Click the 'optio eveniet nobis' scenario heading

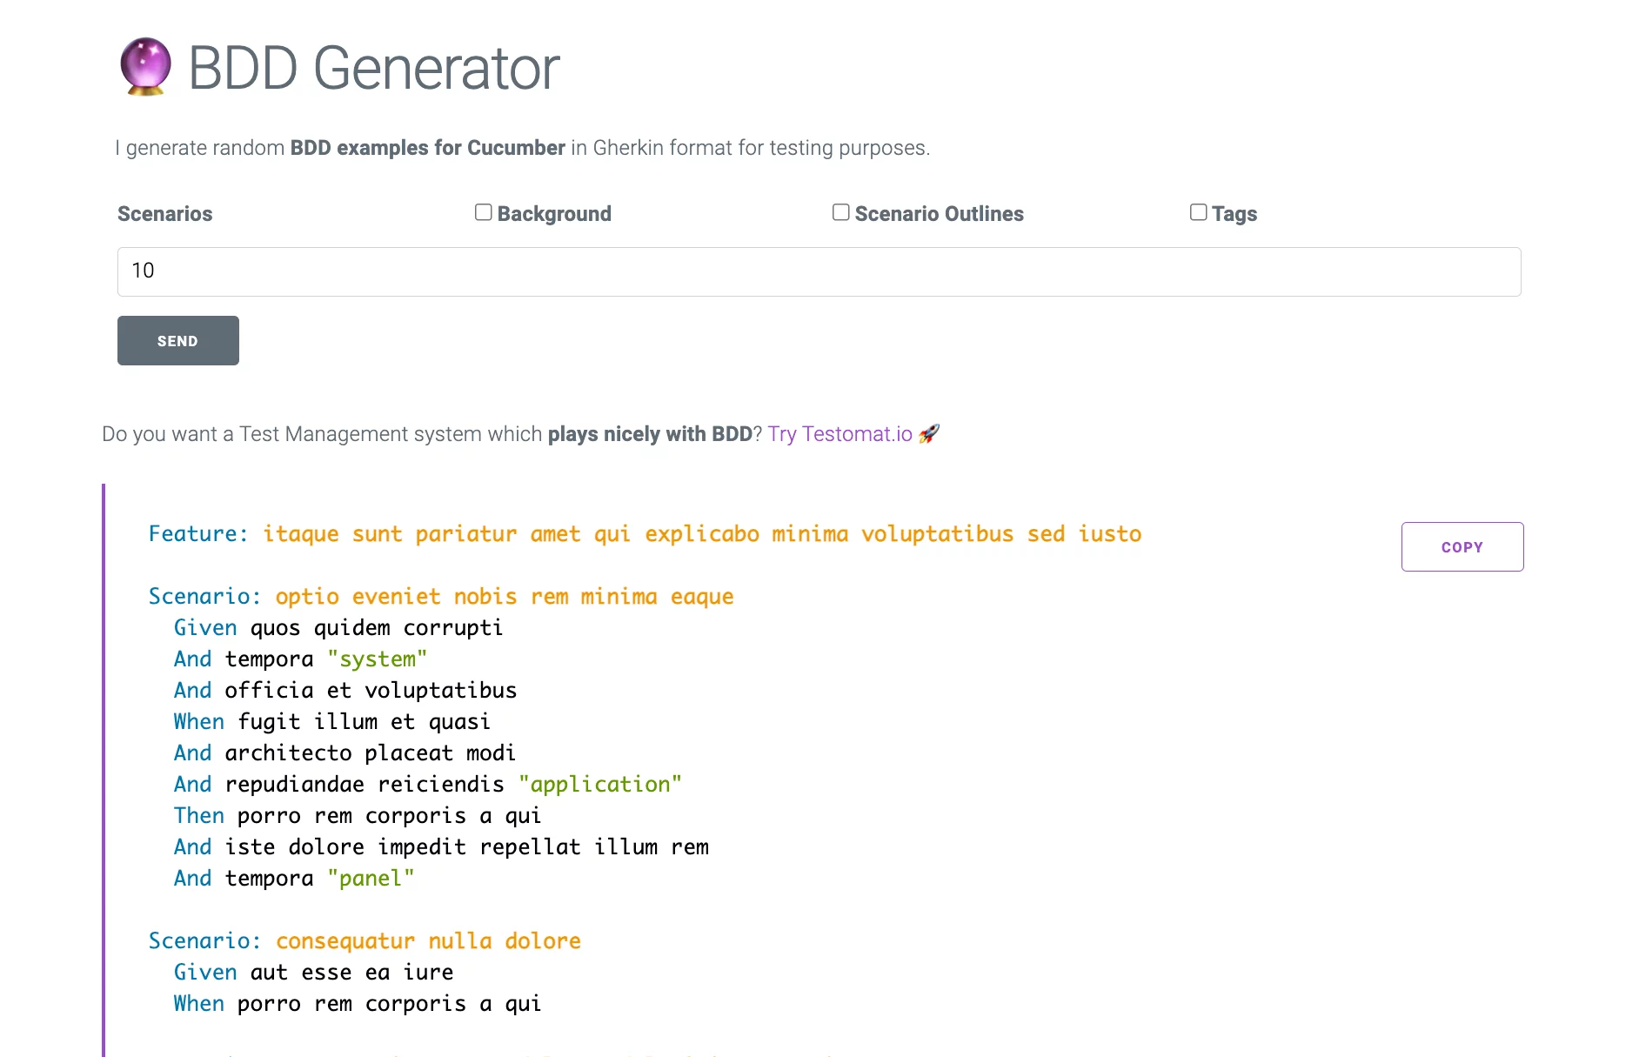[441, 596]
